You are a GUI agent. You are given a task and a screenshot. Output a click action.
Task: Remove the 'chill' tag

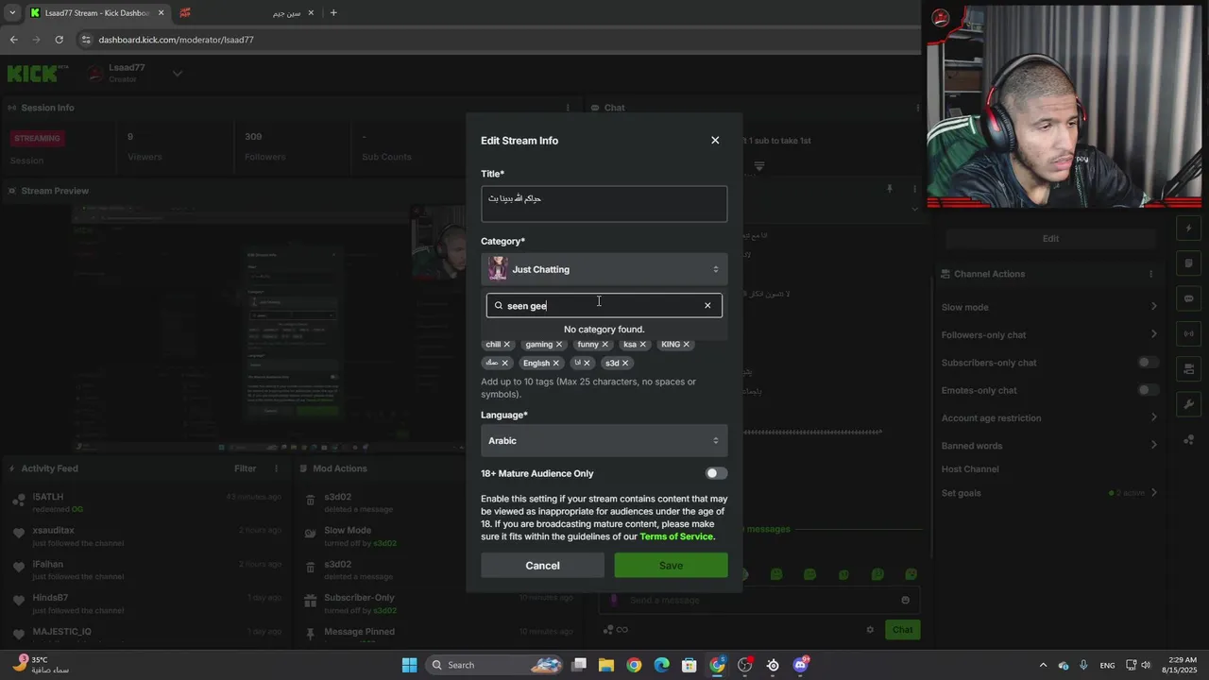coord(507,345)
